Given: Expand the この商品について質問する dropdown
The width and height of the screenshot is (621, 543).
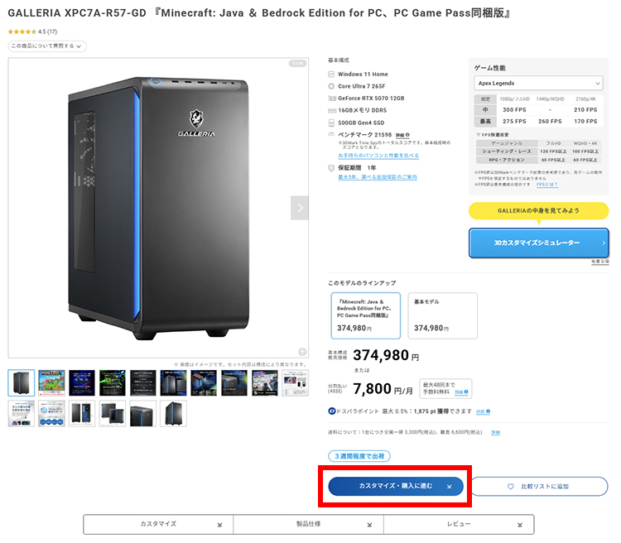Looking at the screenshot, I should pos(46,46).
